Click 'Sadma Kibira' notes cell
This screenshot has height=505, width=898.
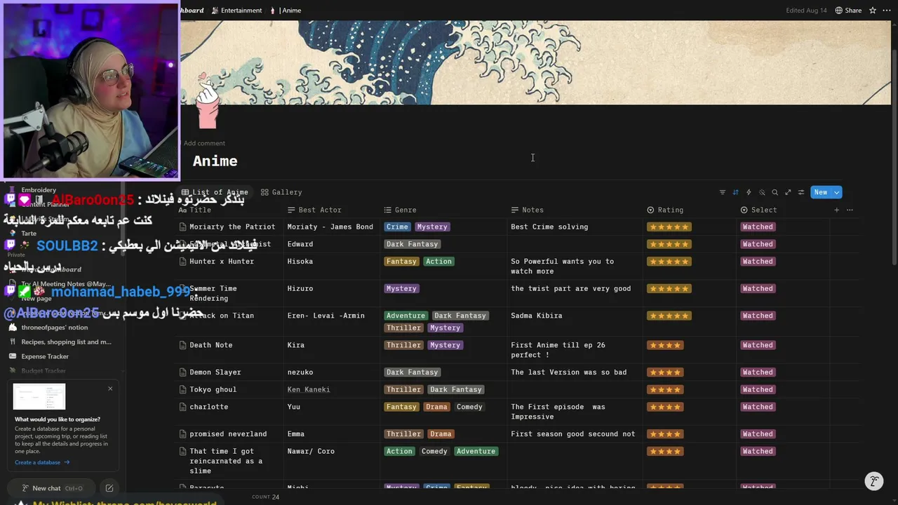(537, 316)
